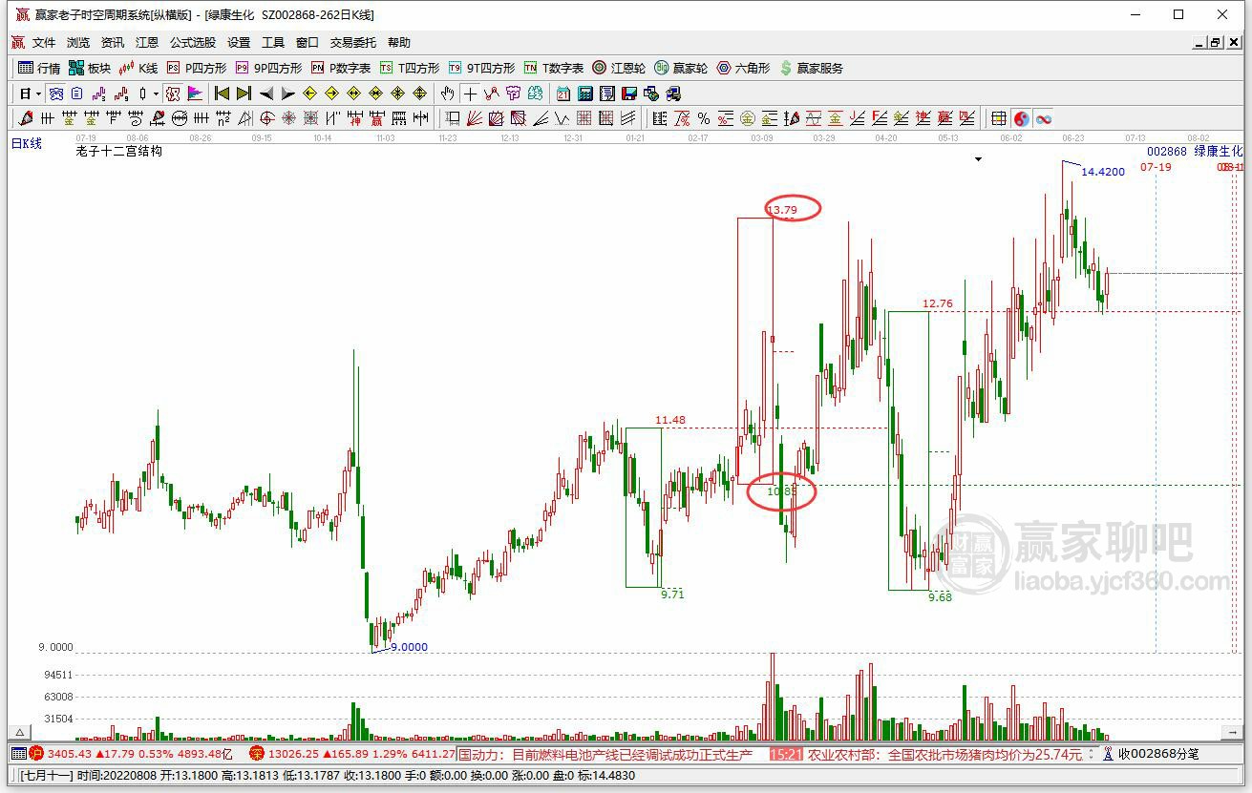Screen dimensions: 1252x793
Task: Open the 浏览 menu
Action: point(78,43)
